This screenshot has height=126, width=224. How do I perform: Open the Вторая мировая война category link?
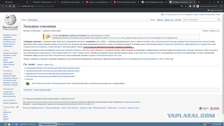(x=42, y=90)
